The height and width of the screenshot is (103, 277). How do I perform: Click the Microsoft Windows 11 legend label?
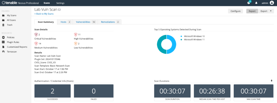194,40
